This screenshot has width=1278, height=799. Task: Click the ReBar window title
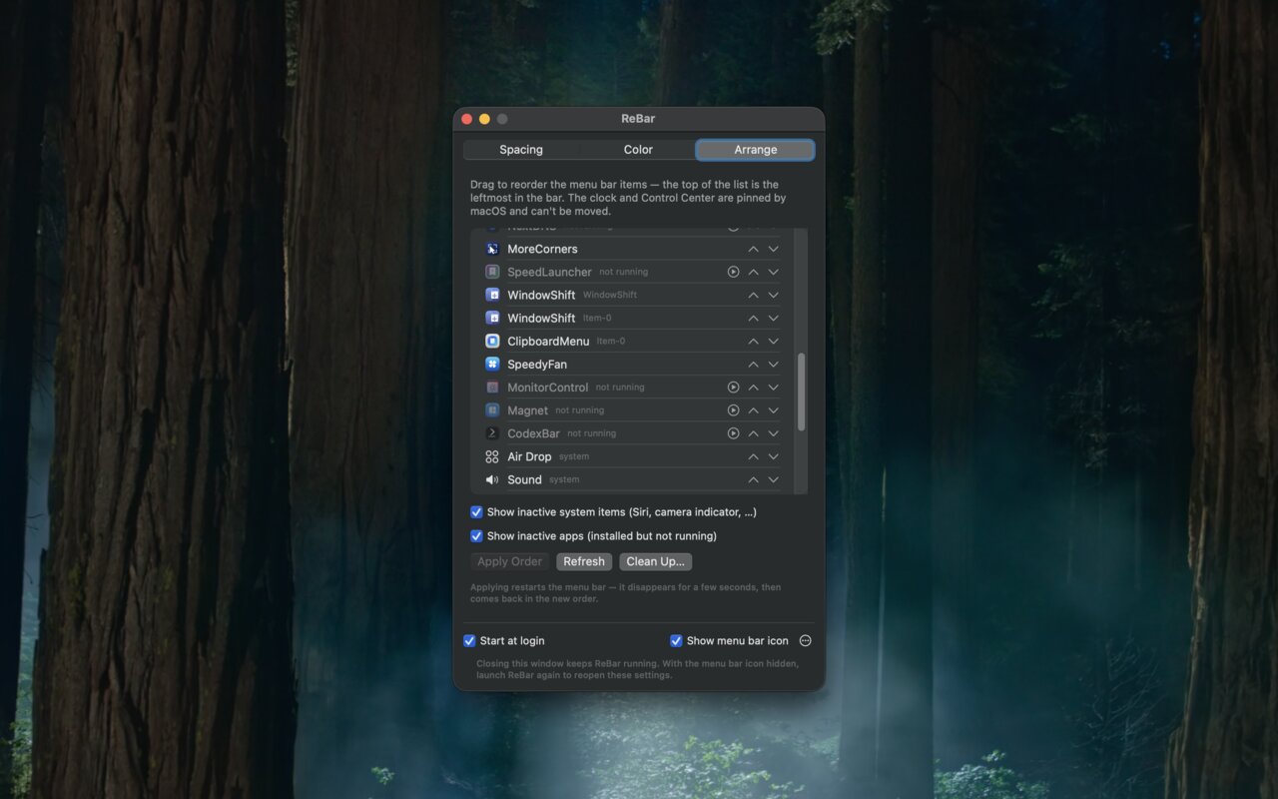tap(638, 119)
